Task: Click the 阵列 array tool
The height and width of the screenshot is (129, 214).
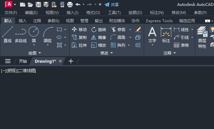Action: tap(118, 45)
